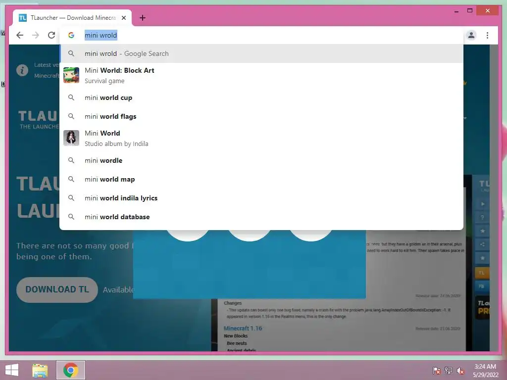Open a new tab with plus button
The width and height of the screenshot is (507, 380).
tap(143, 18)
